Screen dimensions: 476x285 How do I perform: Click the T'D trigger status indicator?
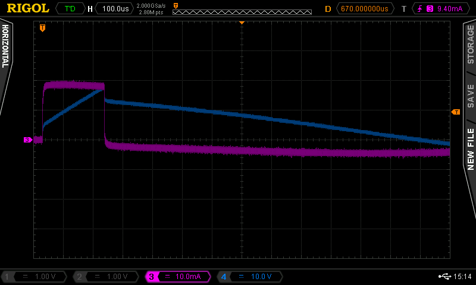pyautogui.click(x=70, y=9)
